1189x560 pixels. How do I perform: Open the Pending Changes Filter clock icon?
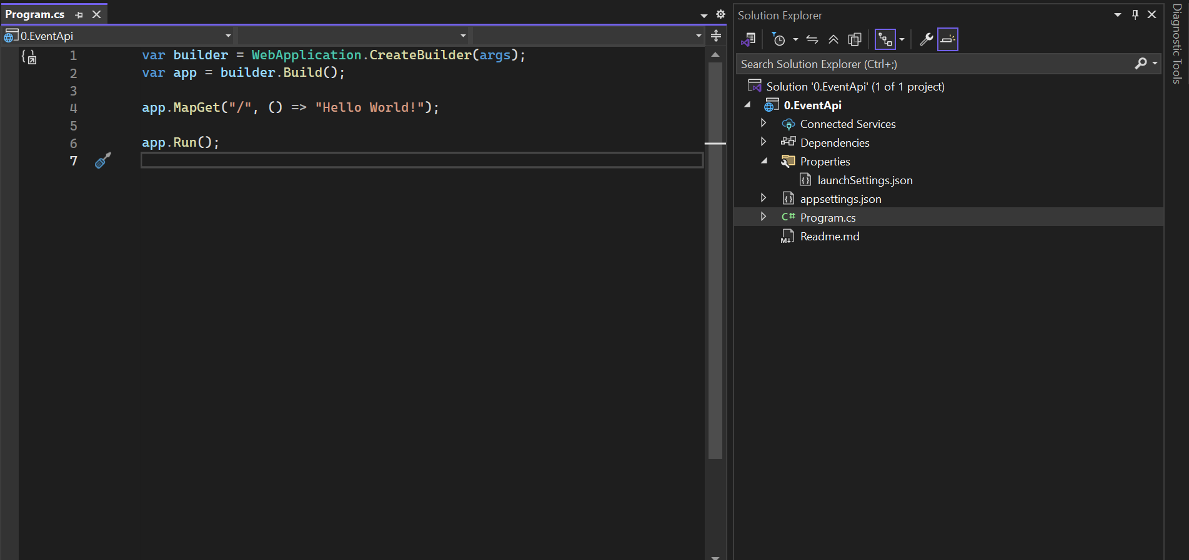coord(779,39)
